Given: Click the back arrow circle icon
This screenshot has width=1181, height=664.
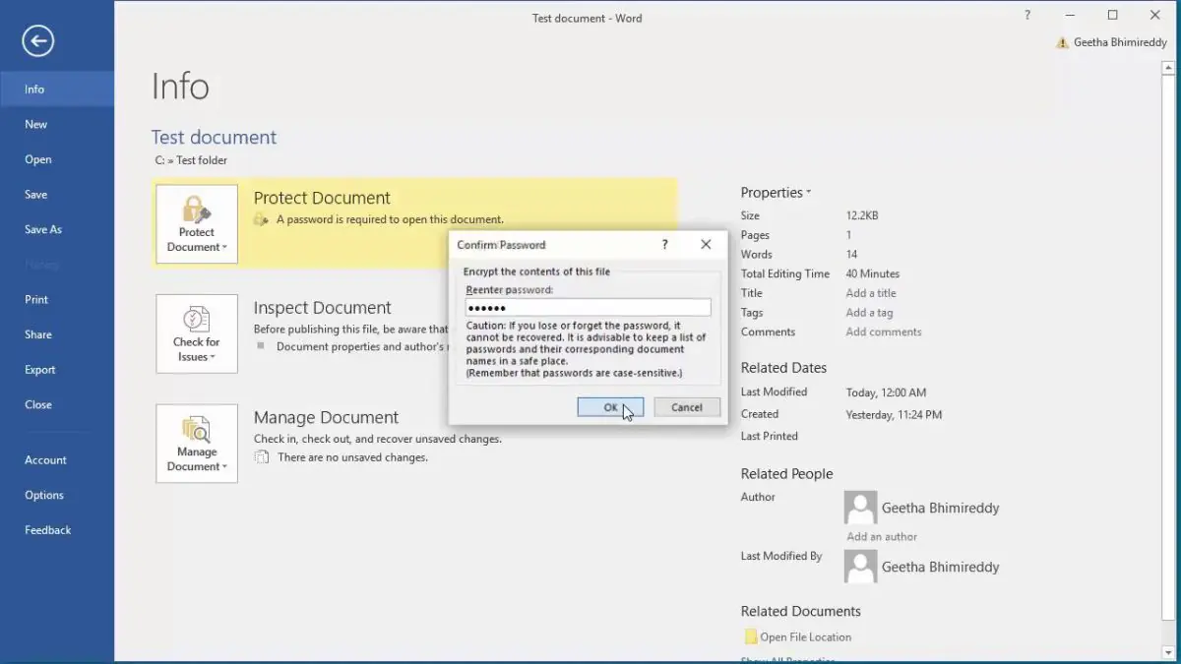Looking at the screenshot, I should click(38, 40).
